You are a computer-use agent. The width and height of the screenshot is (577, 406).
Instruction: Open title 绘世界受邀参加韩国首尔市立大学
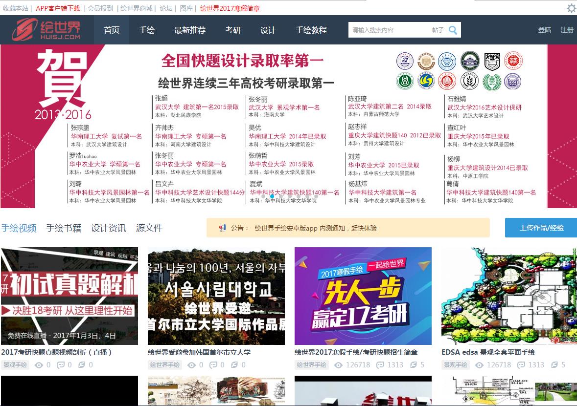point(199,352)
